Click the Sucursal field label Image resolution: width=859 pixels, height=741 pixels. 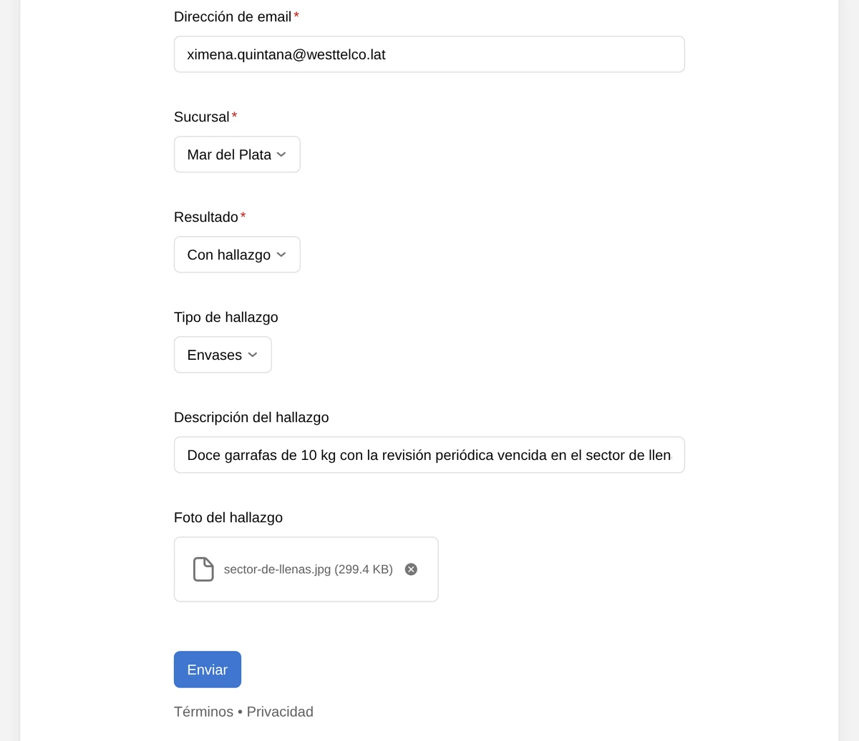[x=202, y=117]
